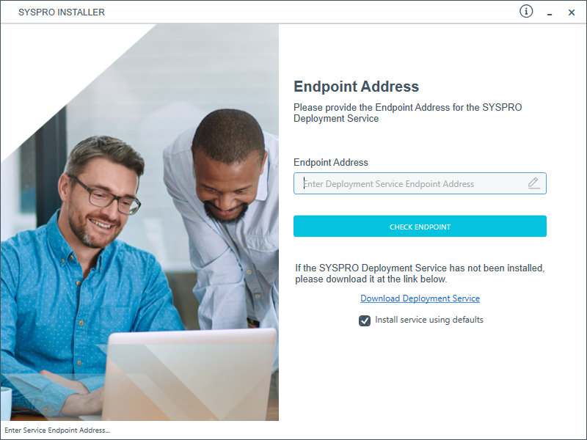Click the 'Enter Service Endpoint Address...' status bar text

(x=57, y=430)
